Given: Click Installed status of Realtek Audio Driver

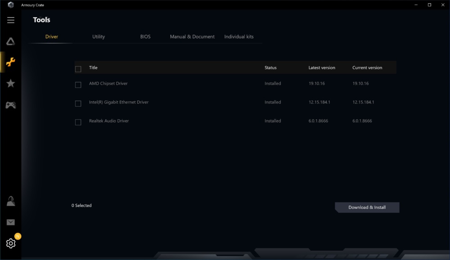Looking at the screenshot, I should pyautogui.click(x=273, y=121).
